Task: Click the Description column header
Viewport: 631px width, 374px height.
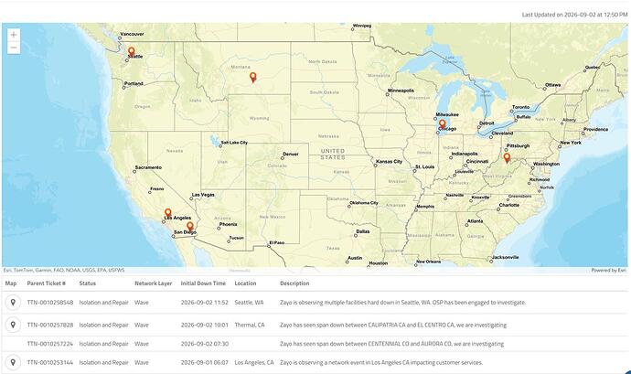Action: pos(294,283)
